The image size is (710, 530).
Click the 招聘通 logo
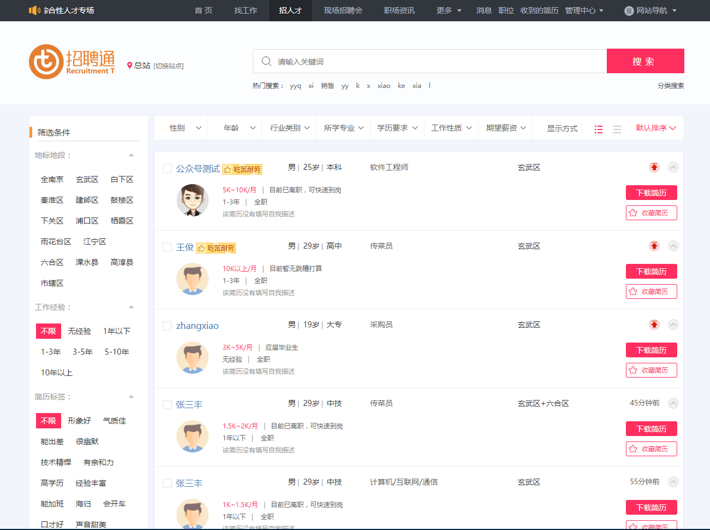[x=72, y=62]
